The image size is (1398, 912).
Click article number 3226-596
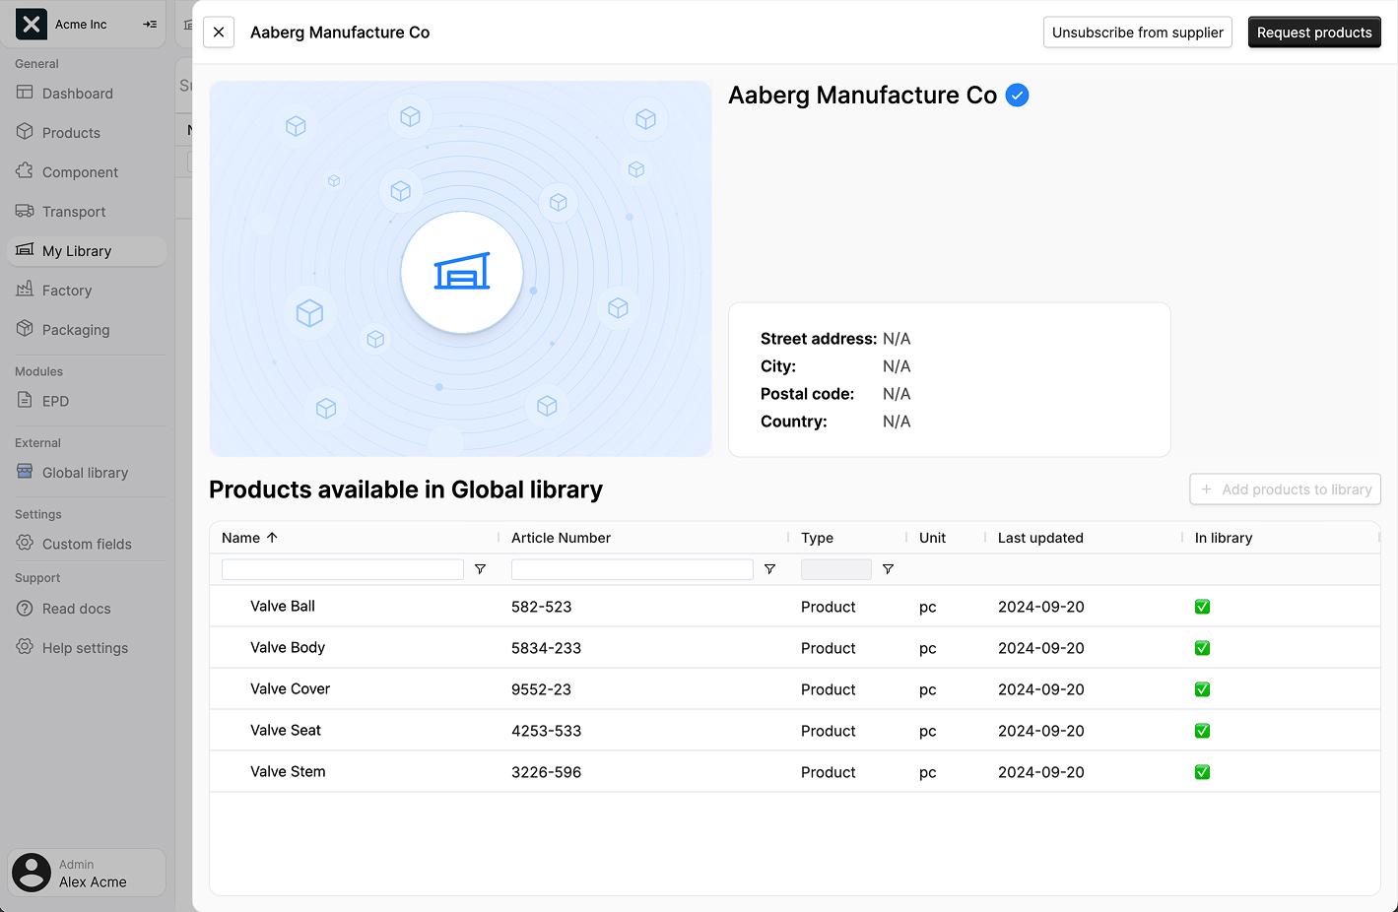coord(546,772)
